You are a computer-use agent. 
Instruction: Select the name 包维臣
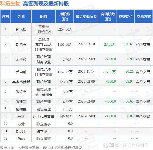(x=21, y=109)
